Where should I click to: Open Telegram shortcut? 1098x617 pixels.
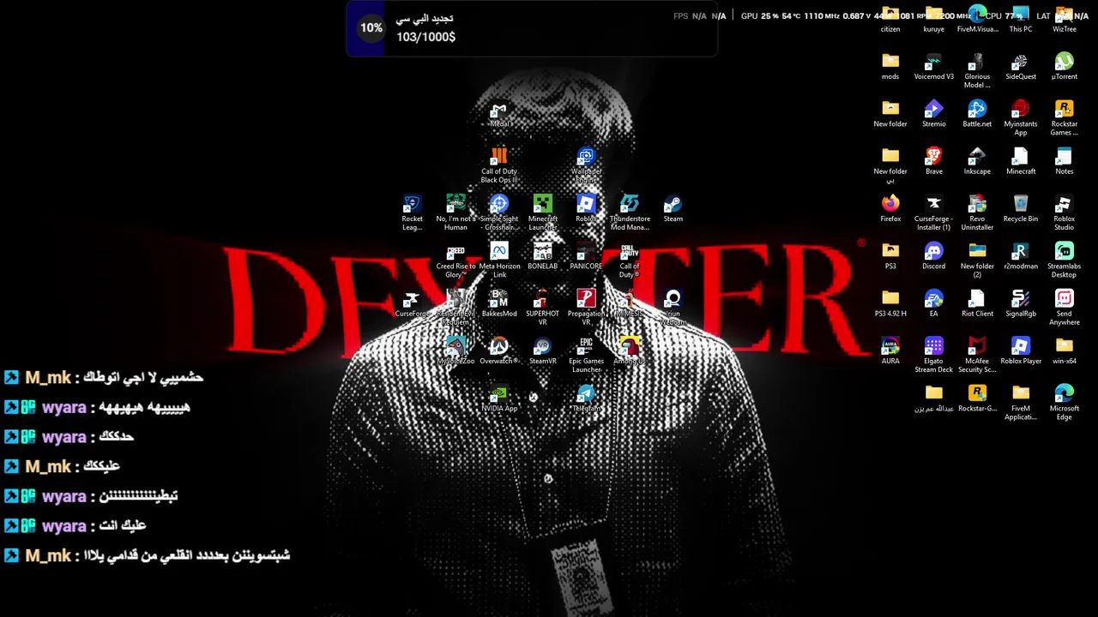586,398
